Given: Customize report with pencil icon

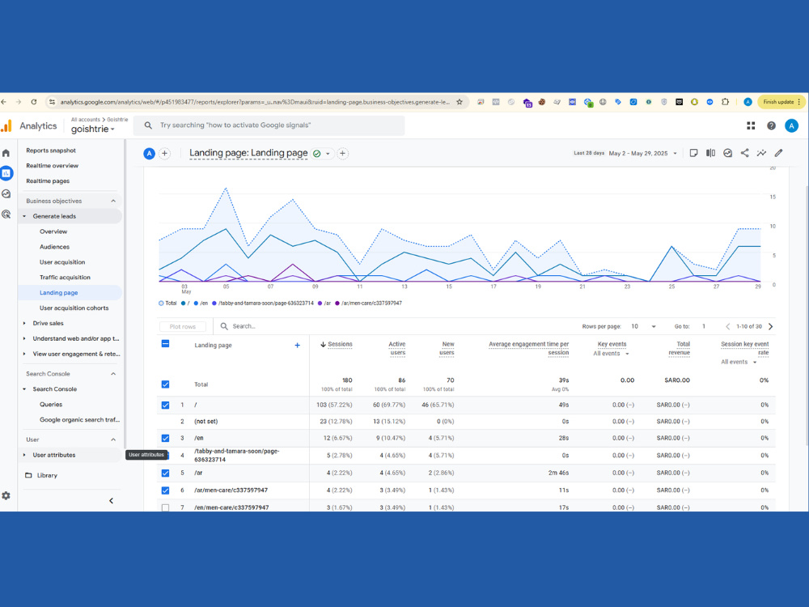Looking at the screenshot, I should [778, 153].
